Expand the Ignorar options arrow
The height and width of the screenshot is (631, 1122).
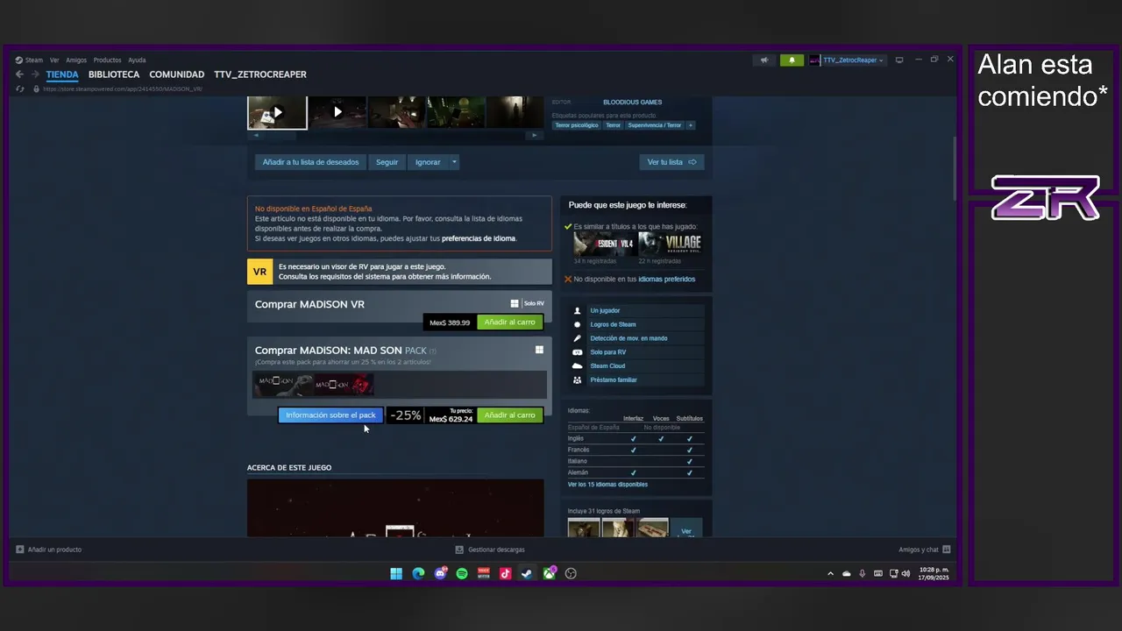(x=454, y=162)
